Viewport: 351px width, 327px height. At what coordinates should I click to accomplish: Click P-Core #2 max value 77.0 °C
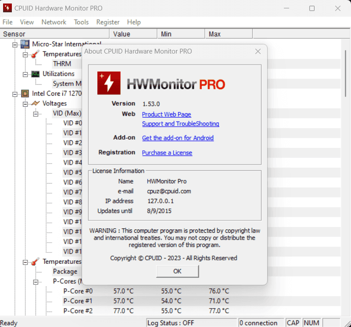pos(219,311)
